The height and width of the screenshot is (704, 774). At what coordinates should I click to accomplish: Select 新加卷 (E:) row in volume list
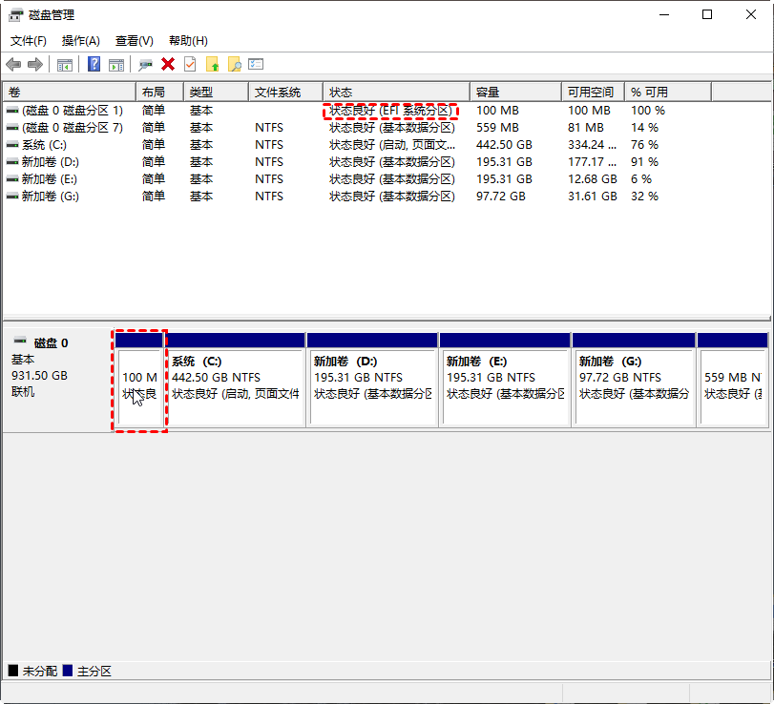click(387, 179)
